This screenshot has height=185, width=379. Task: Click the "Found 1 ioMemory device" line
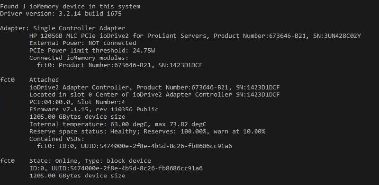70,6
